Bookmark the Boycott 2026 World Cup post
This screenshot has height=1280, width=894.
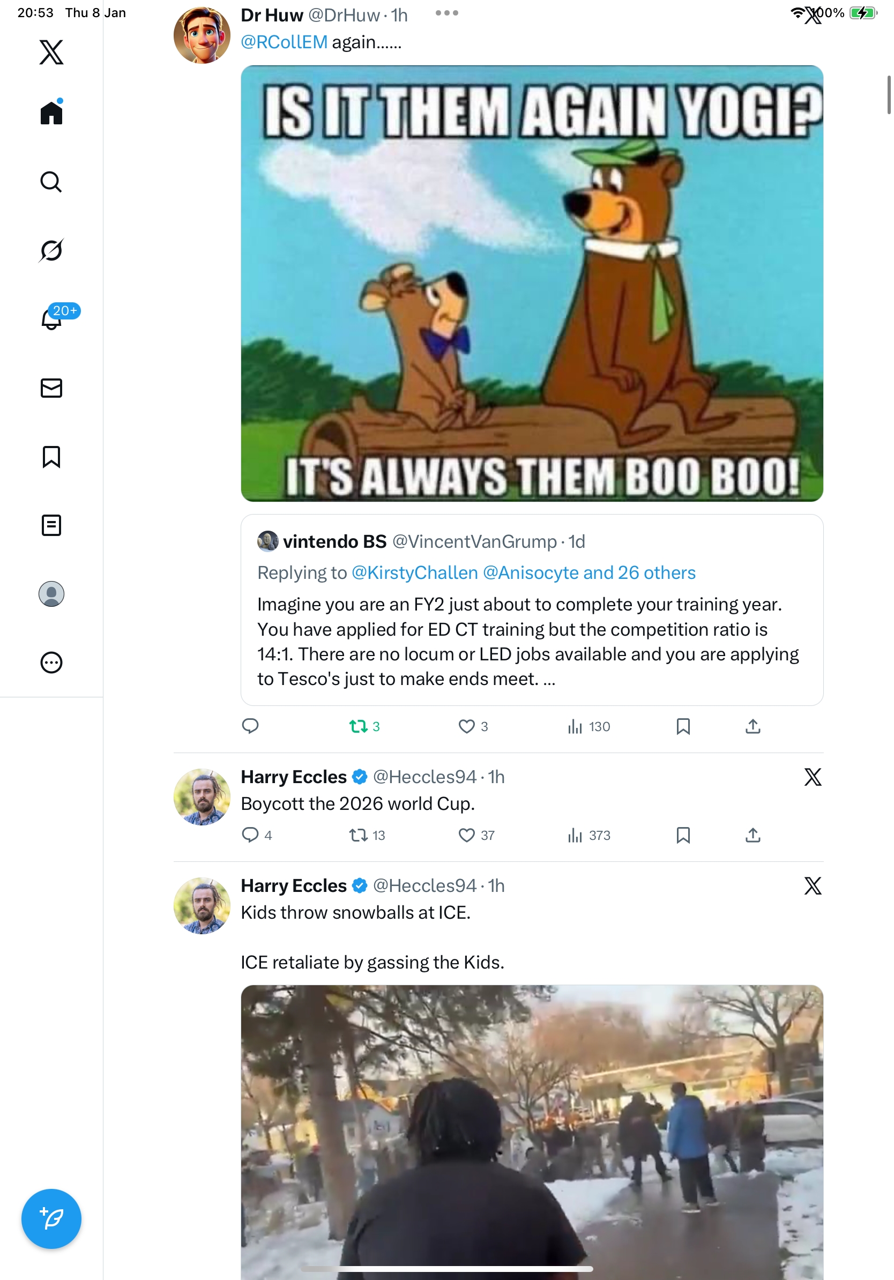coord(683,835)
